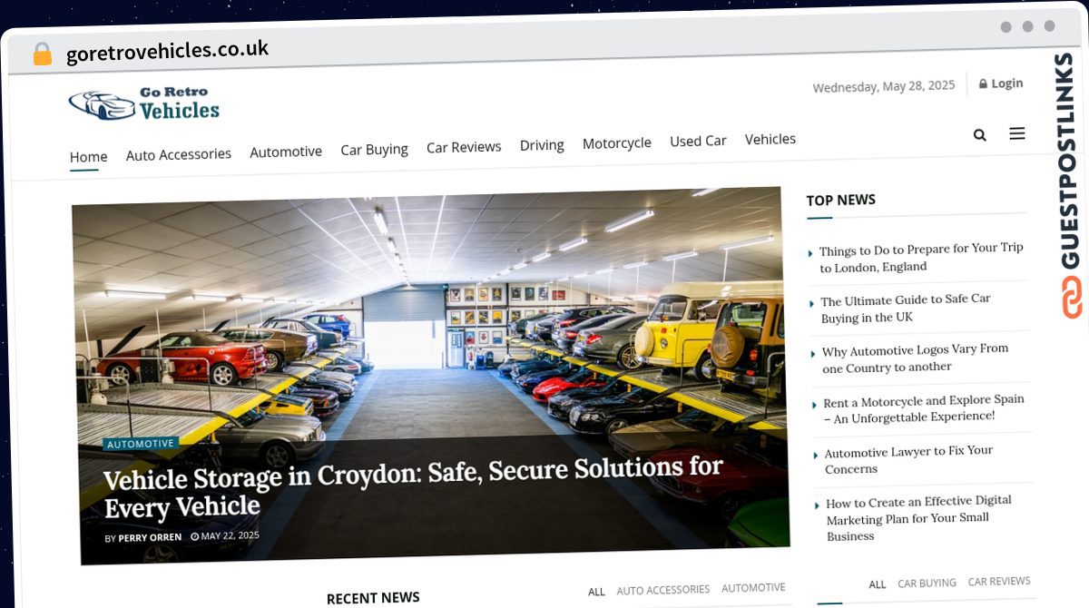The width and height of the screenshot is (1089, 608).
Task: Click the Automotive category tag on featured image
Action: point(141,444)
